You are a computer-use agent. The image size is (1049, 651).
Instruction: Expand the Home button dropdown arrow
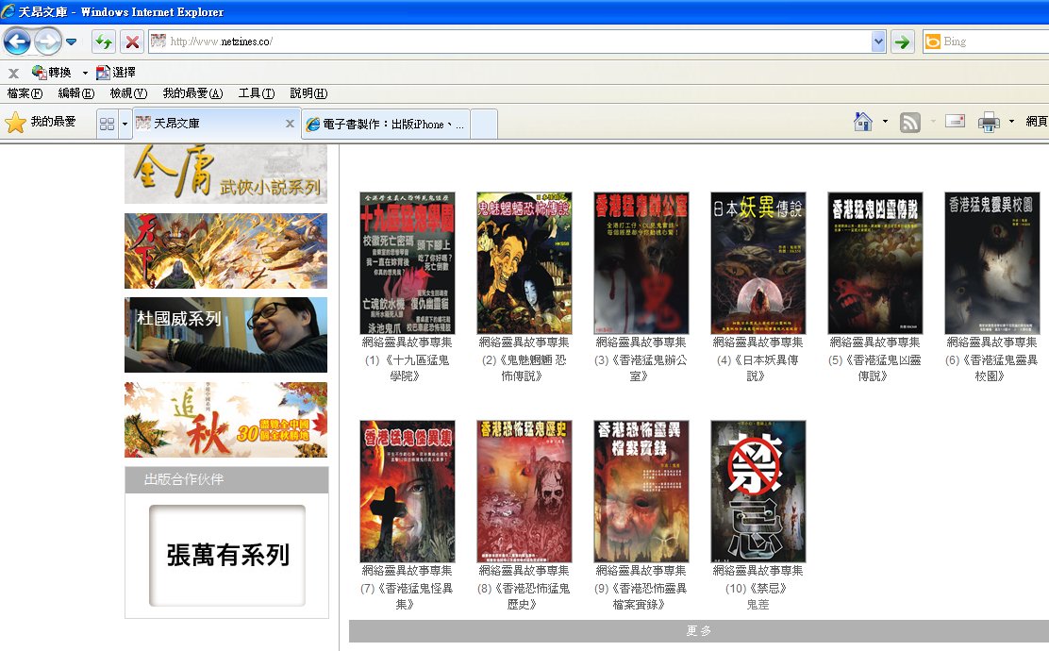(x=885, y=122)
